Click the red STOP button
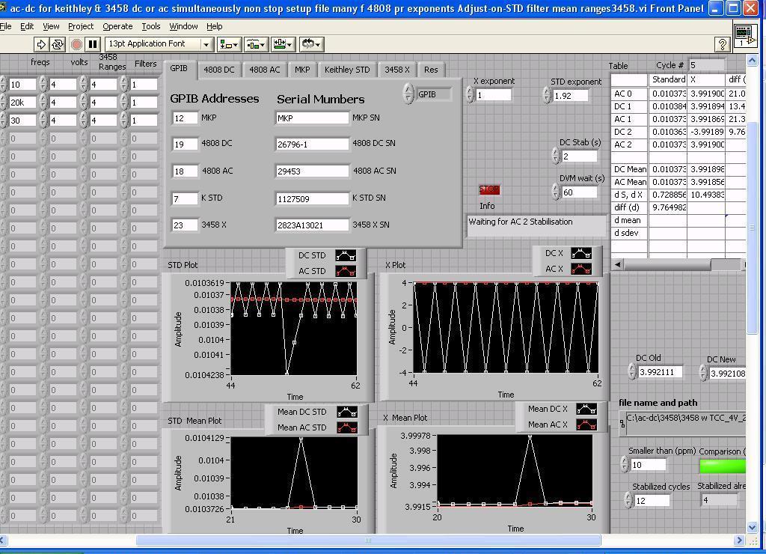The width and height of the screenshot is (766, 554). tap(489, 189)
